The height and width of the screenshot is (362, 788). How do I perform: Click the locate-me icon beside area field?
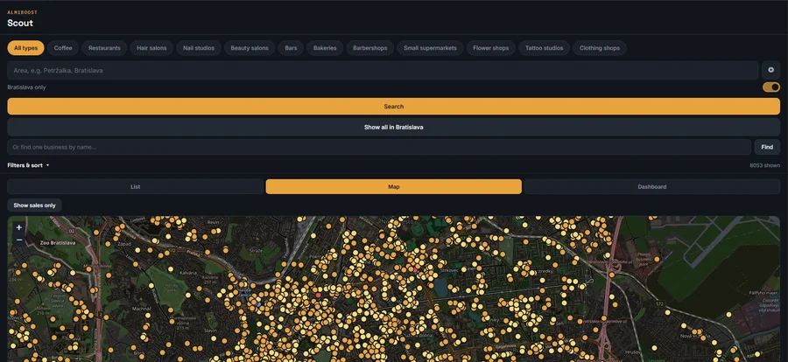(770, 70)
